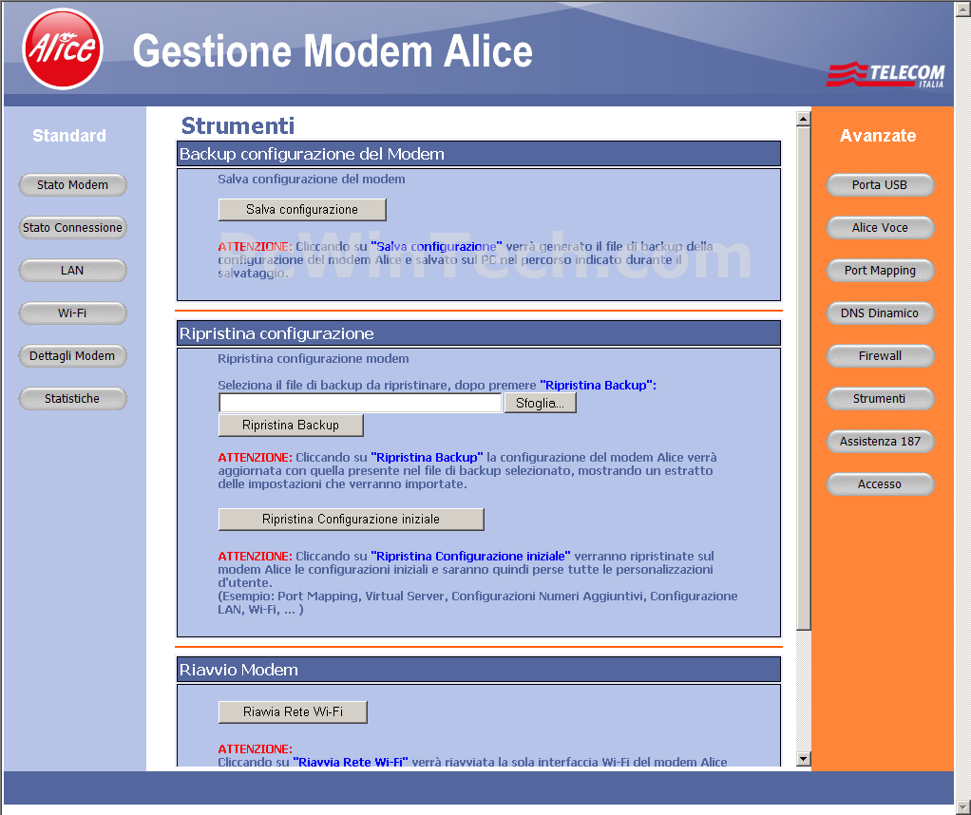Click the Telecom Italia logo

885,74
